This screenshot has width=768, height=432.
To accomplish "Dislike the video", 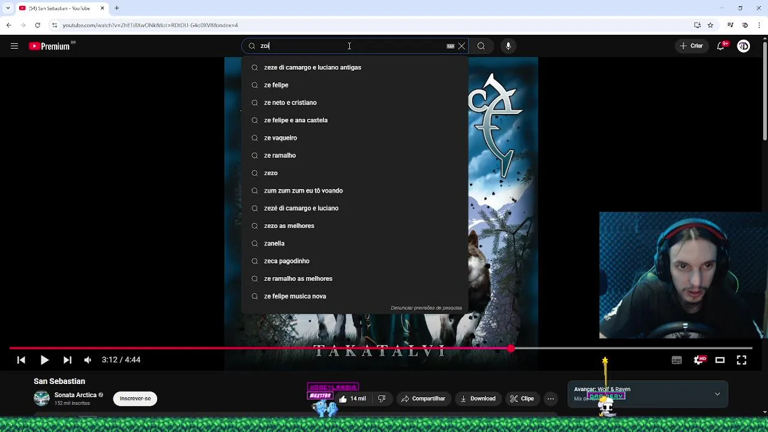I will coord(382,398).
